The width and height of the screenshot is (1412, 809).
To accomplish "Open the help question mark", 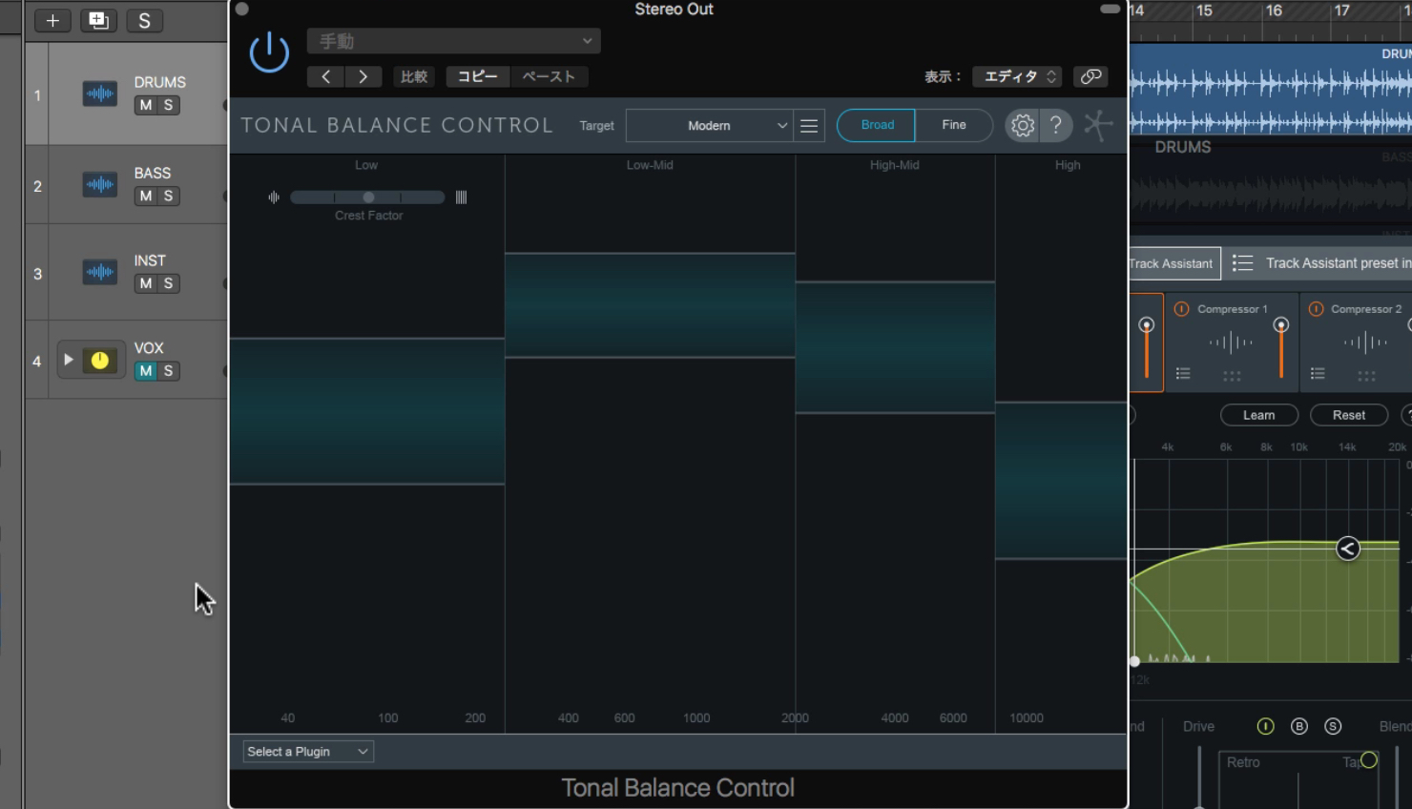I will 1056,125.
